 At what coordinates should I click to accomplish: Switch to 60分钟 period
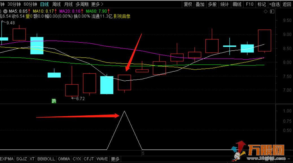(30, 4)
